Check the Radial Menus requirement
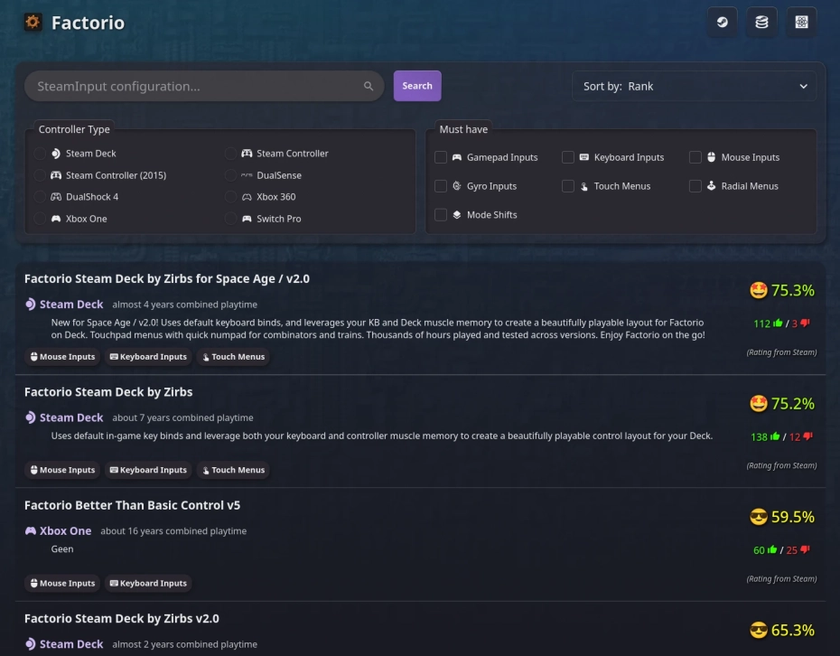The width and height of the screenshot is (840, 656). click(x=695, y=186)
